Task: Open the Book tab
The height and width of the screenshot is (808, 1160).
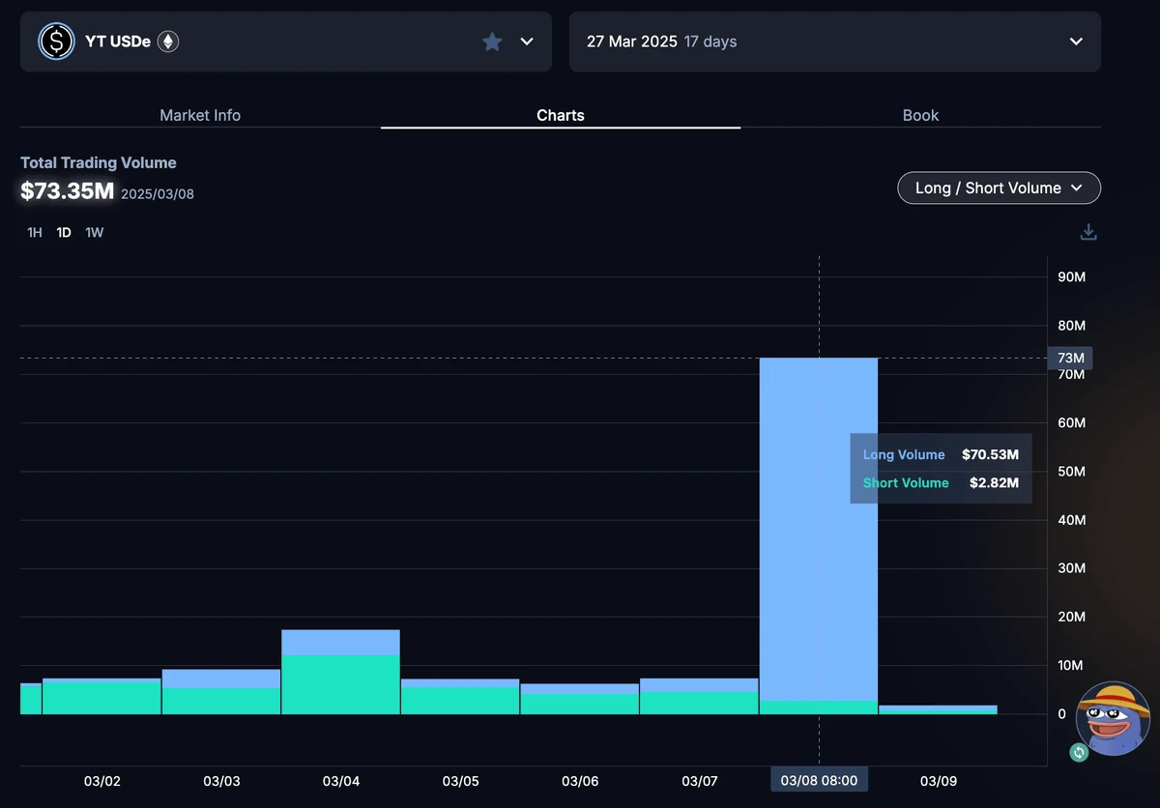Action: 920,115
